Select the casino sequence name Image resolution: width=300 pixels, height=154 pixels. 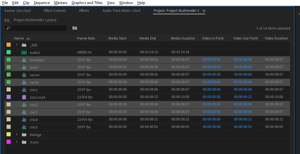click(x=35, y=75)
